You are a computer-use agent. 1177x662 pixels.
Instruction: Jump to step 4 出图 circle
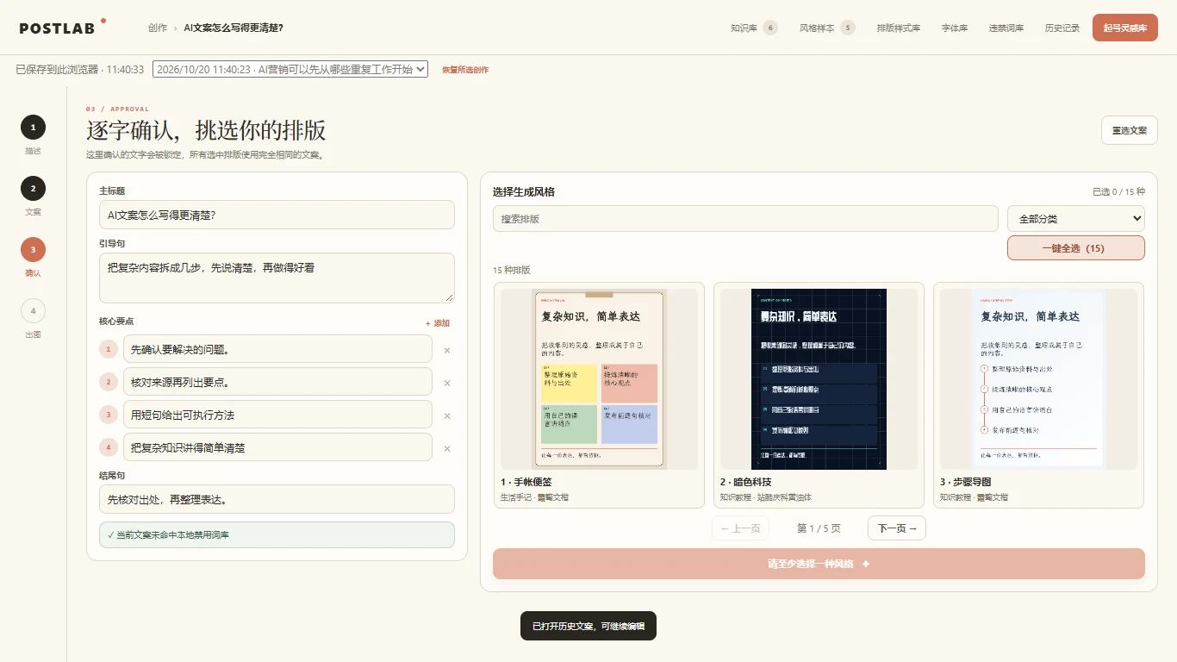pos(33,311)
